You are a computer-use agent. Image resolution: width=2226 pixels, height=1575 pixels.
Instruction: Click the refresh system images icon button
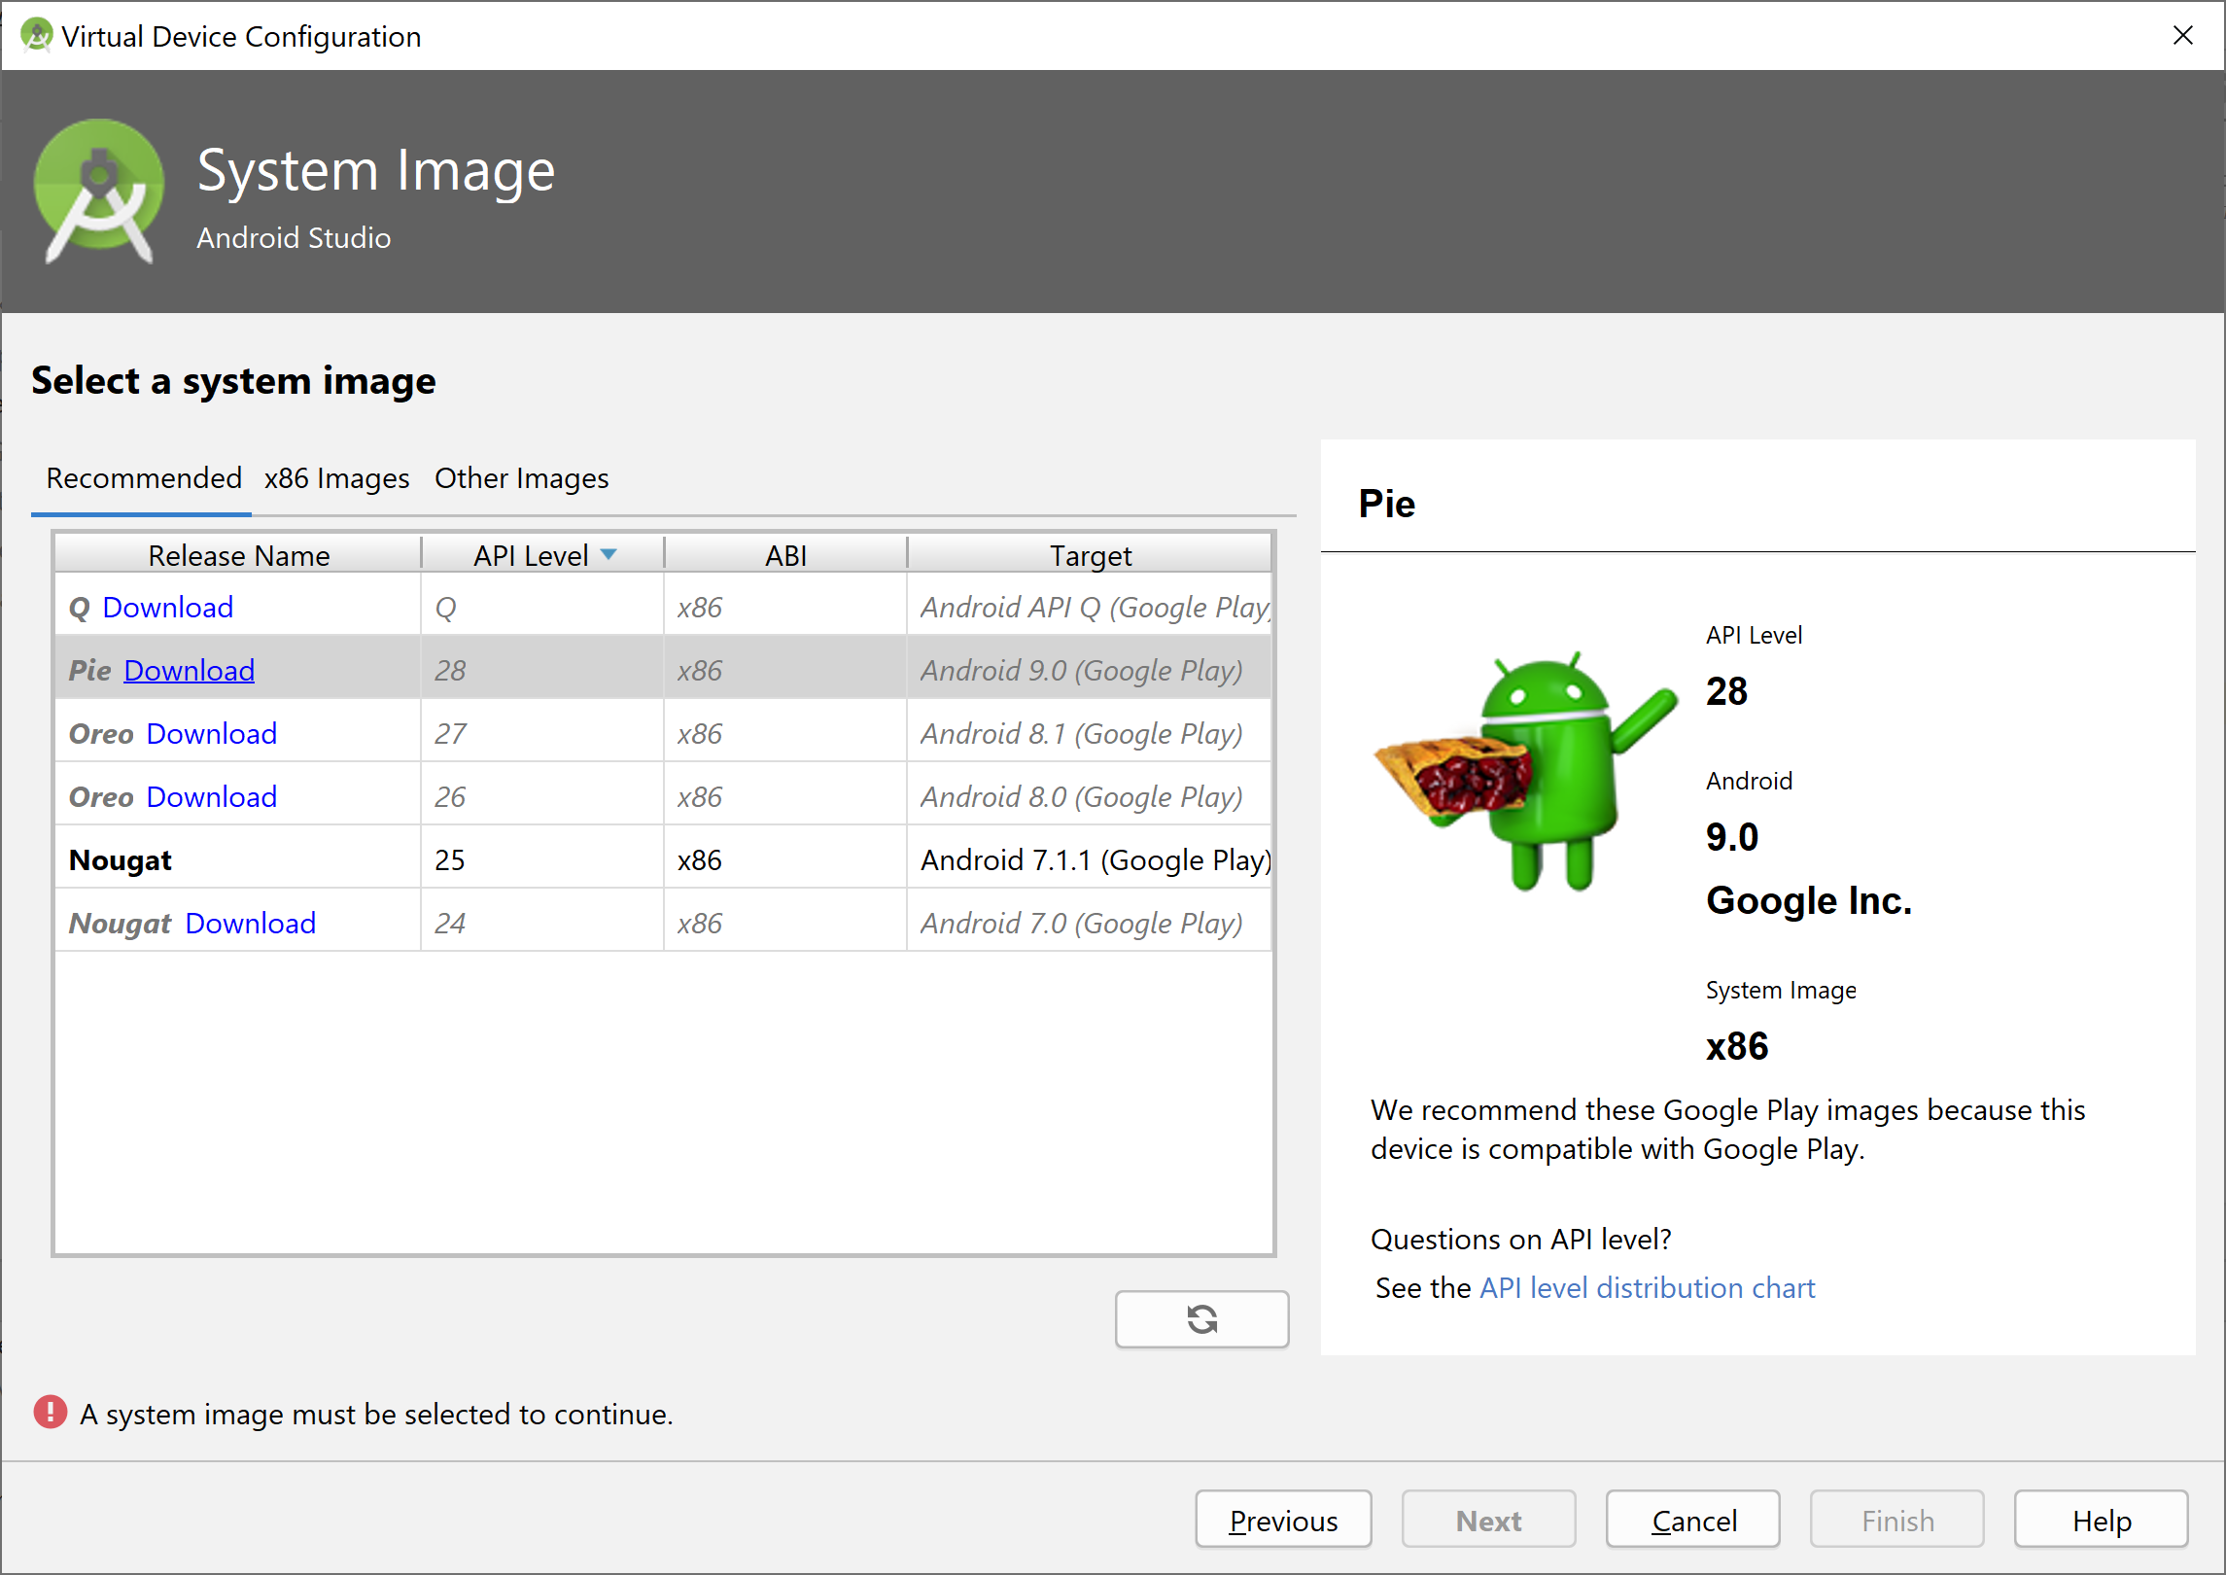tap(1201, 1318)
